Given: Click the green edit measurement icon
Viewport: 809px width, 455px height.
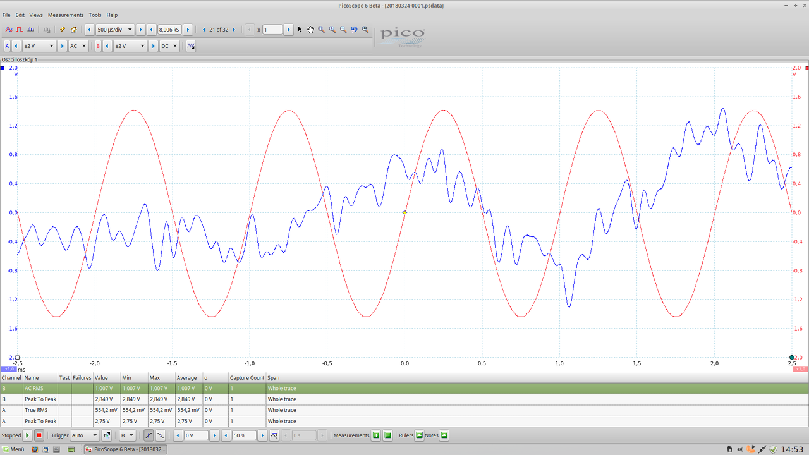Looking at the screenshot, I should 387,435.
